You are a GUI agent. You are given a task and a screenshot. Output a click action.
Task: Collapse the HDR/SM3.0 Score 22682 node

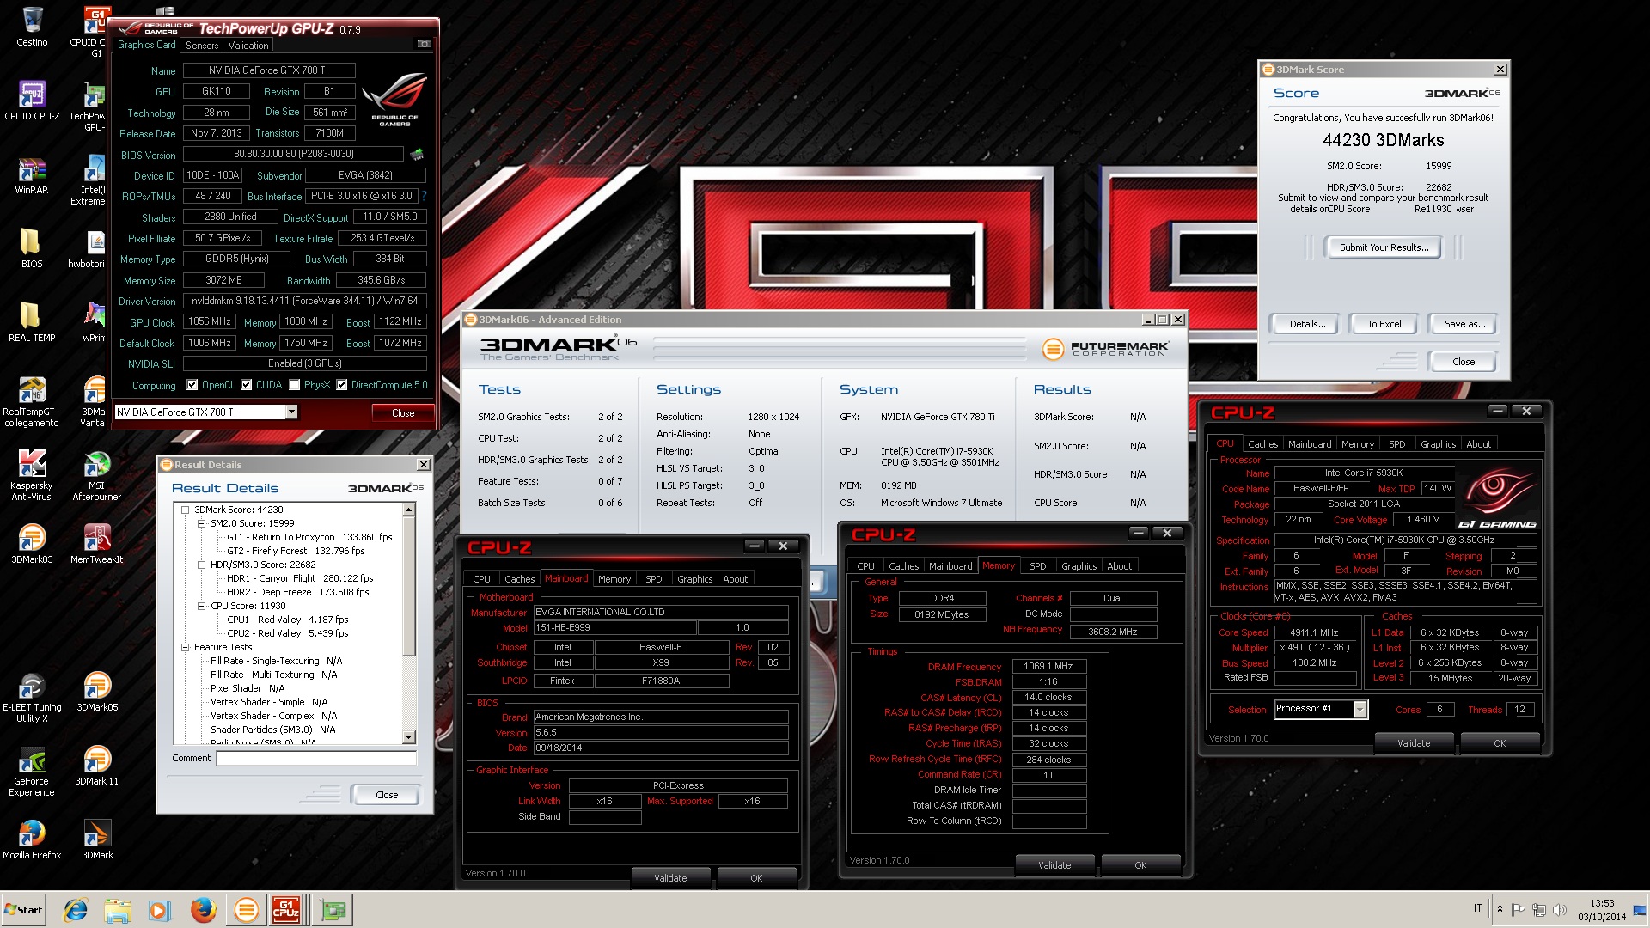point(201,565)
